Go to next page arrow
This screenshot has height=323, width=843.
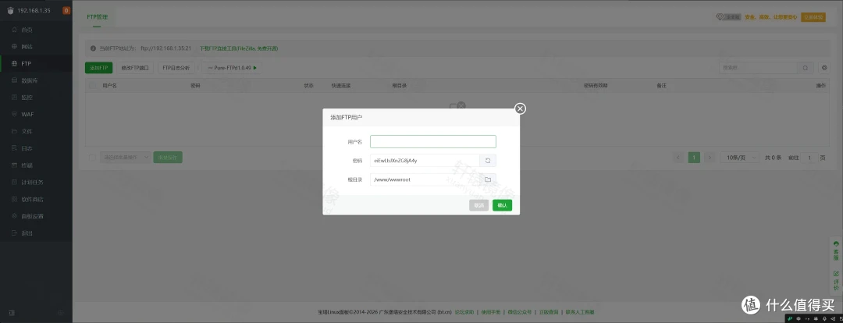pos(710,158)
